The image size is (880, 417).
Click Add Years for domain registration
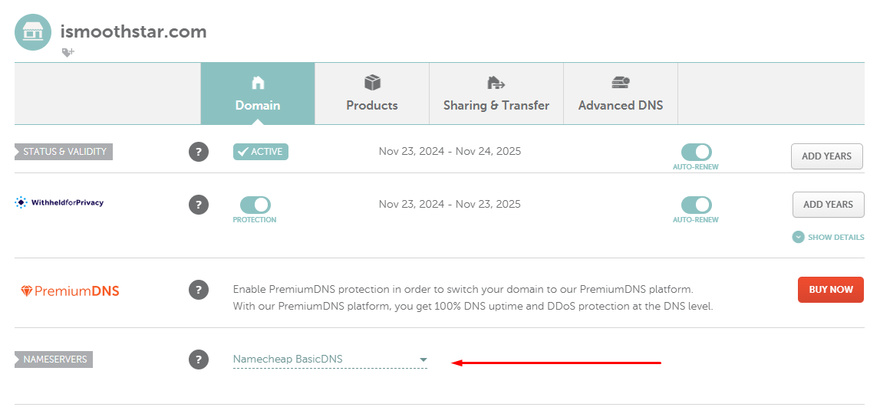tap(827, 156)
